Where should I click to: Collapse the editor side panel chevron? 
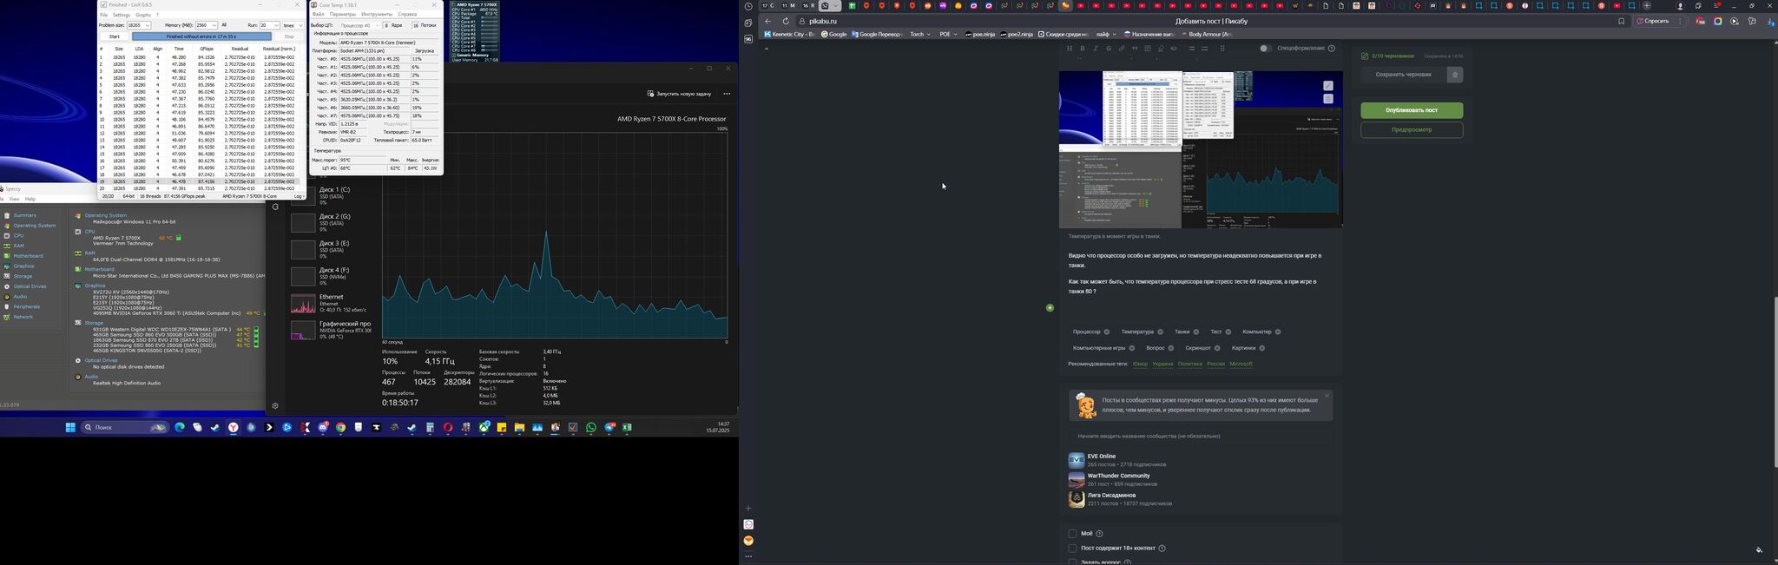tap(766, 49)
